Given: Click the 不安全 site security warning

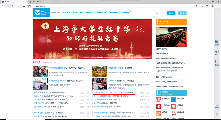Looking at the screenshot, I should click(27, 6).
